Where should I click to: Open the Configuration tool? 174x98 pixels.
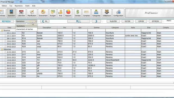point(118,13)
